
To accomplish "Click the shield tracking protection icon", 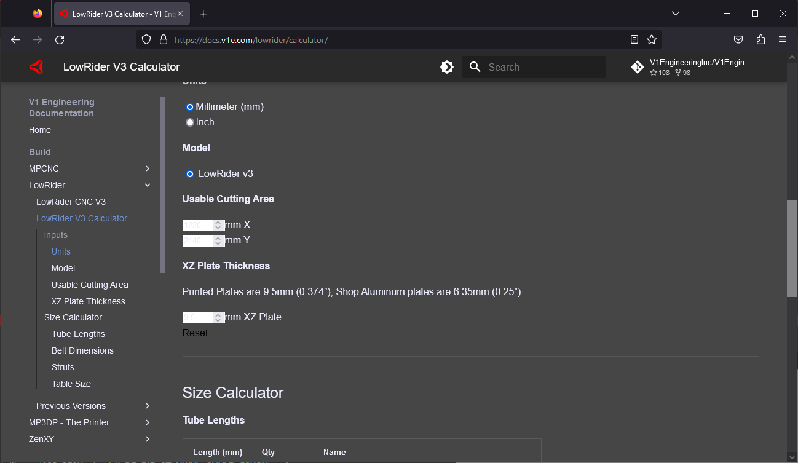I will coord(146,39).
